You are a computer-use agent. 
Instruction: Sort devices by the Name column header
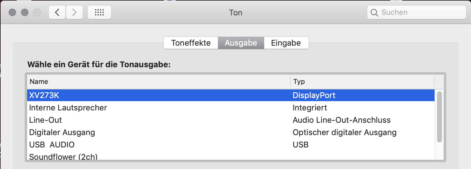tap(159, 82)
